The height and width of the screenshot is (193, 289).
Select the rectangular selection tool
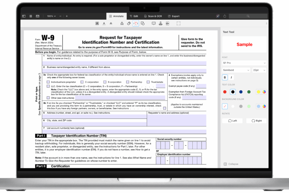tap(178, 23)
